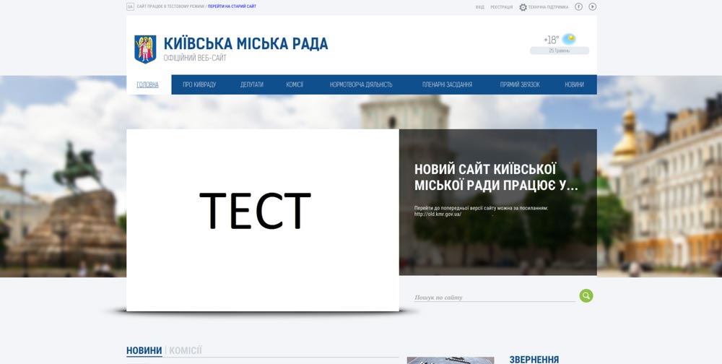Viewport: 722px width, 364px height.
Task: Switch to the grey Комісії tab
Action: [x=186, y=350]
